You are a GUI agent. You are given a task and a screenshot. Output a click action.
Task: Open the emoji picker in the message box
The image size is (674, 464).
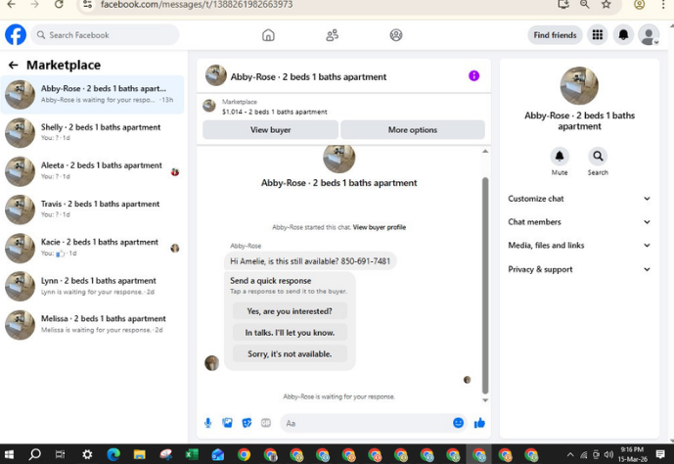pos(458,423)
